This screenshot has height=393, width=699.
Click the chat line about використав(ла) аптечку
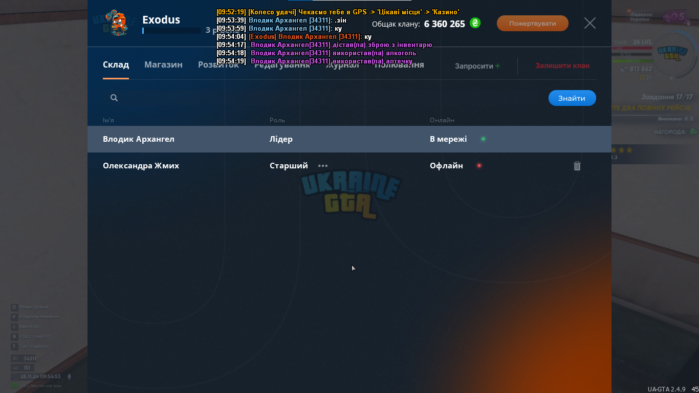[x=315, y=61]
